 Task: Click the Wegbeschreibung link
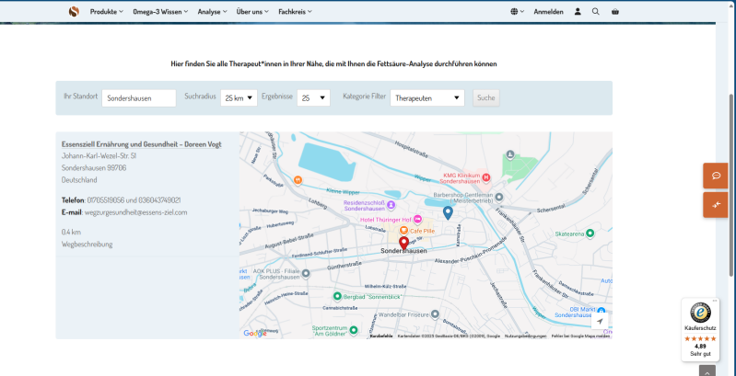click(x=87, y=245)
